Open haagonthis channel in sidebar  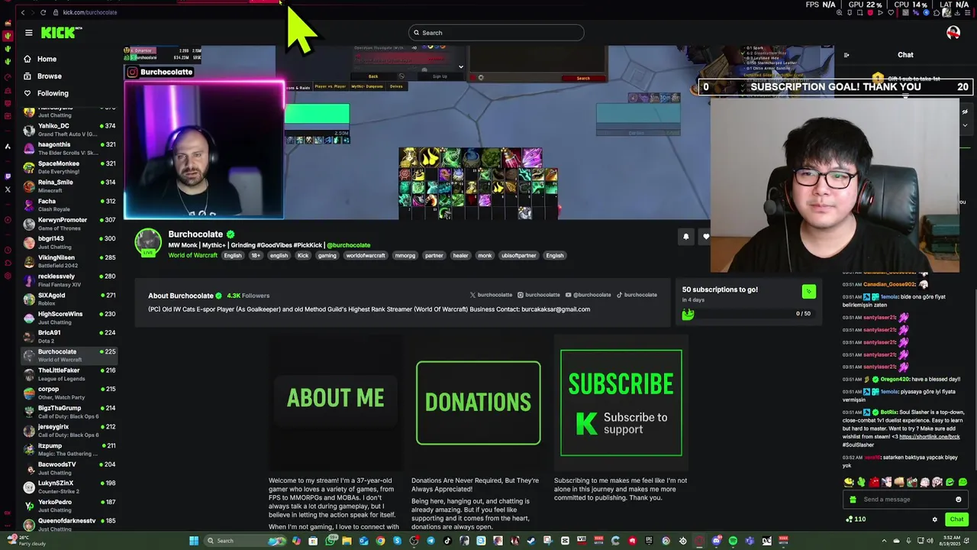pyautogui.click(x=69, y=148)
